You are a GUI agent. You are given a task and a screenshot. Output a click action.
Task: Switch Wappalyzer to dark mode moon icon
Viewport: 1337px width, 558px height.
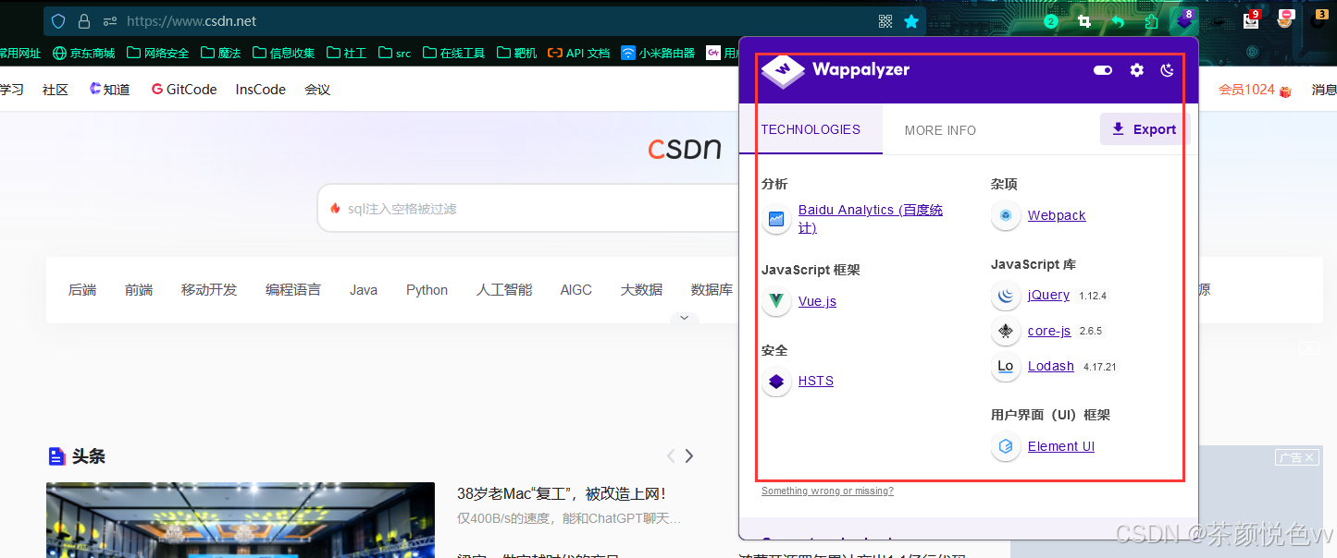(1168, 70)
